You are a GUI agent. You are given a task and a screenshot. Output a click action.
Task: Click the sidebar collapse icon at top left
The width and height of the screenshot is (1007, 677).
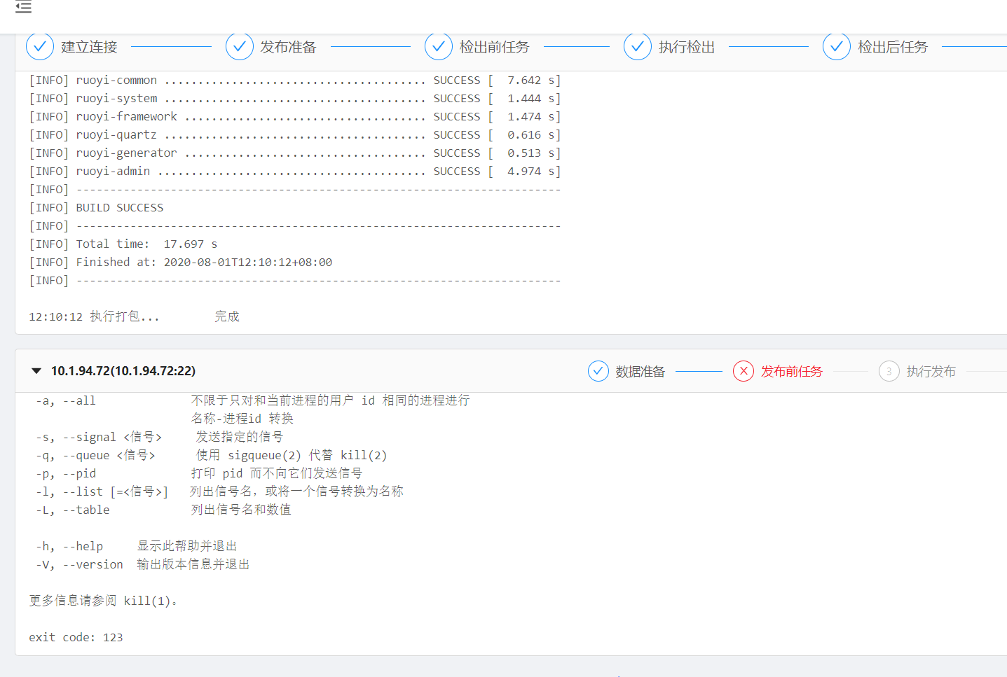[x=23, y=8]
